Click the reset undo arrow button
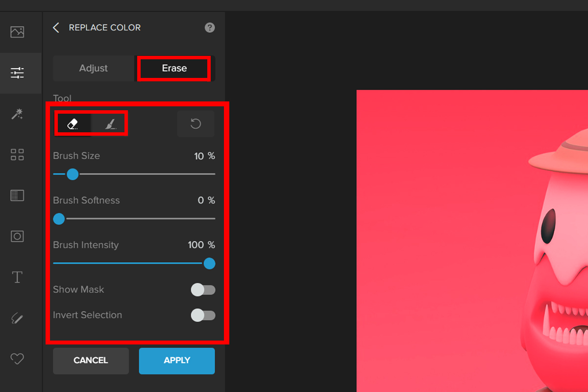The height and width of the screenshot is (392, 588). tap(196, 123)
